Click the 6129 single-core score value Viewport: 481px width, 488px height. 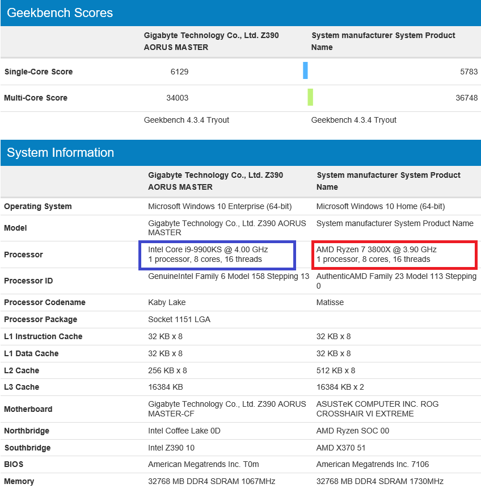[x=179, y=72]
